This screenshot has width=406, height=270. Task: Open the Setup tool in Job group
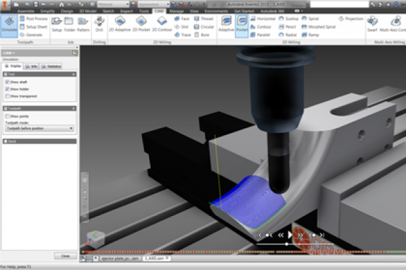point(57,24)
